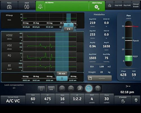Click the patient circuit connection icon
Viewport: 141px width, 113px height.
(x=128, y=86)
